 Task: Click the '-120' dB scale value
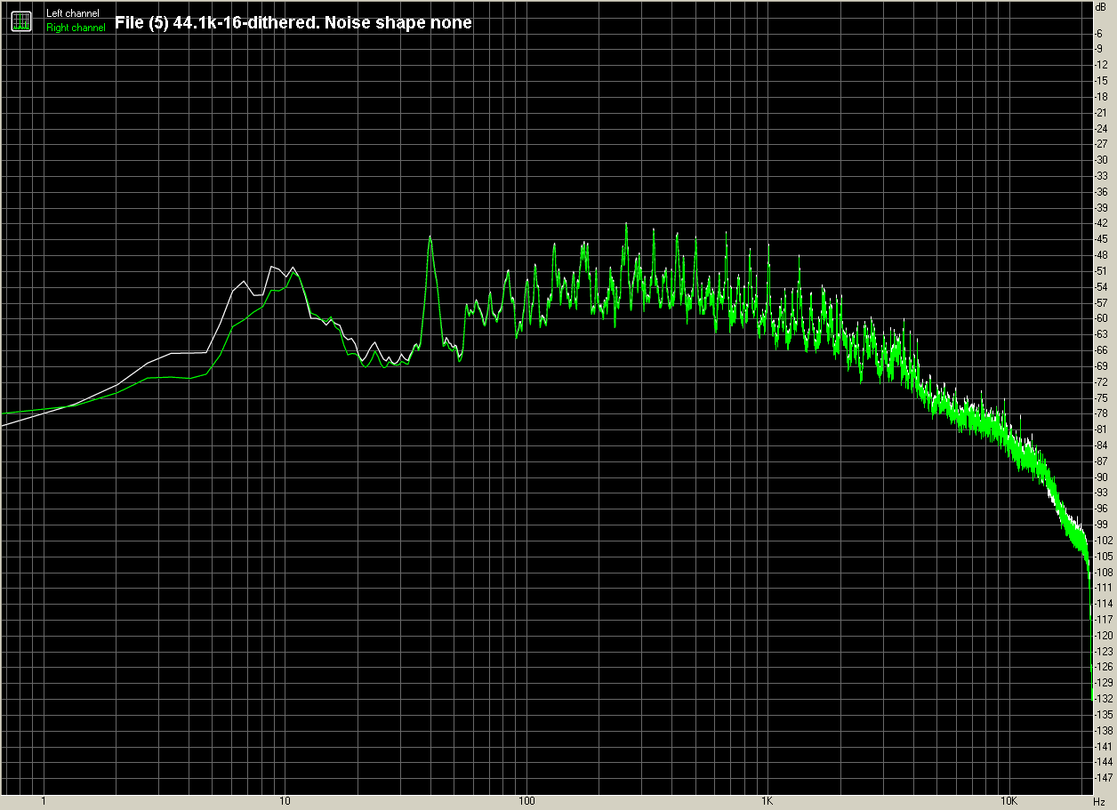point(1104,635)
